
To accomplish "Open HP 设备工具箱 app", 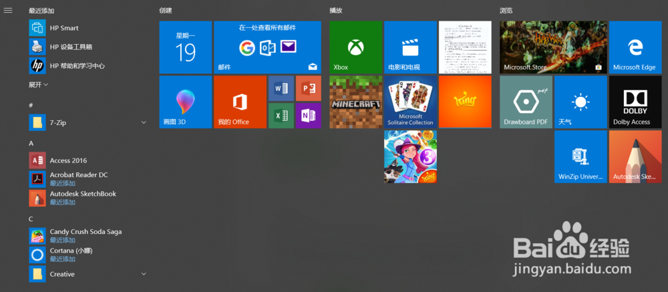I will pyautogui.click(x=88, y=47).
